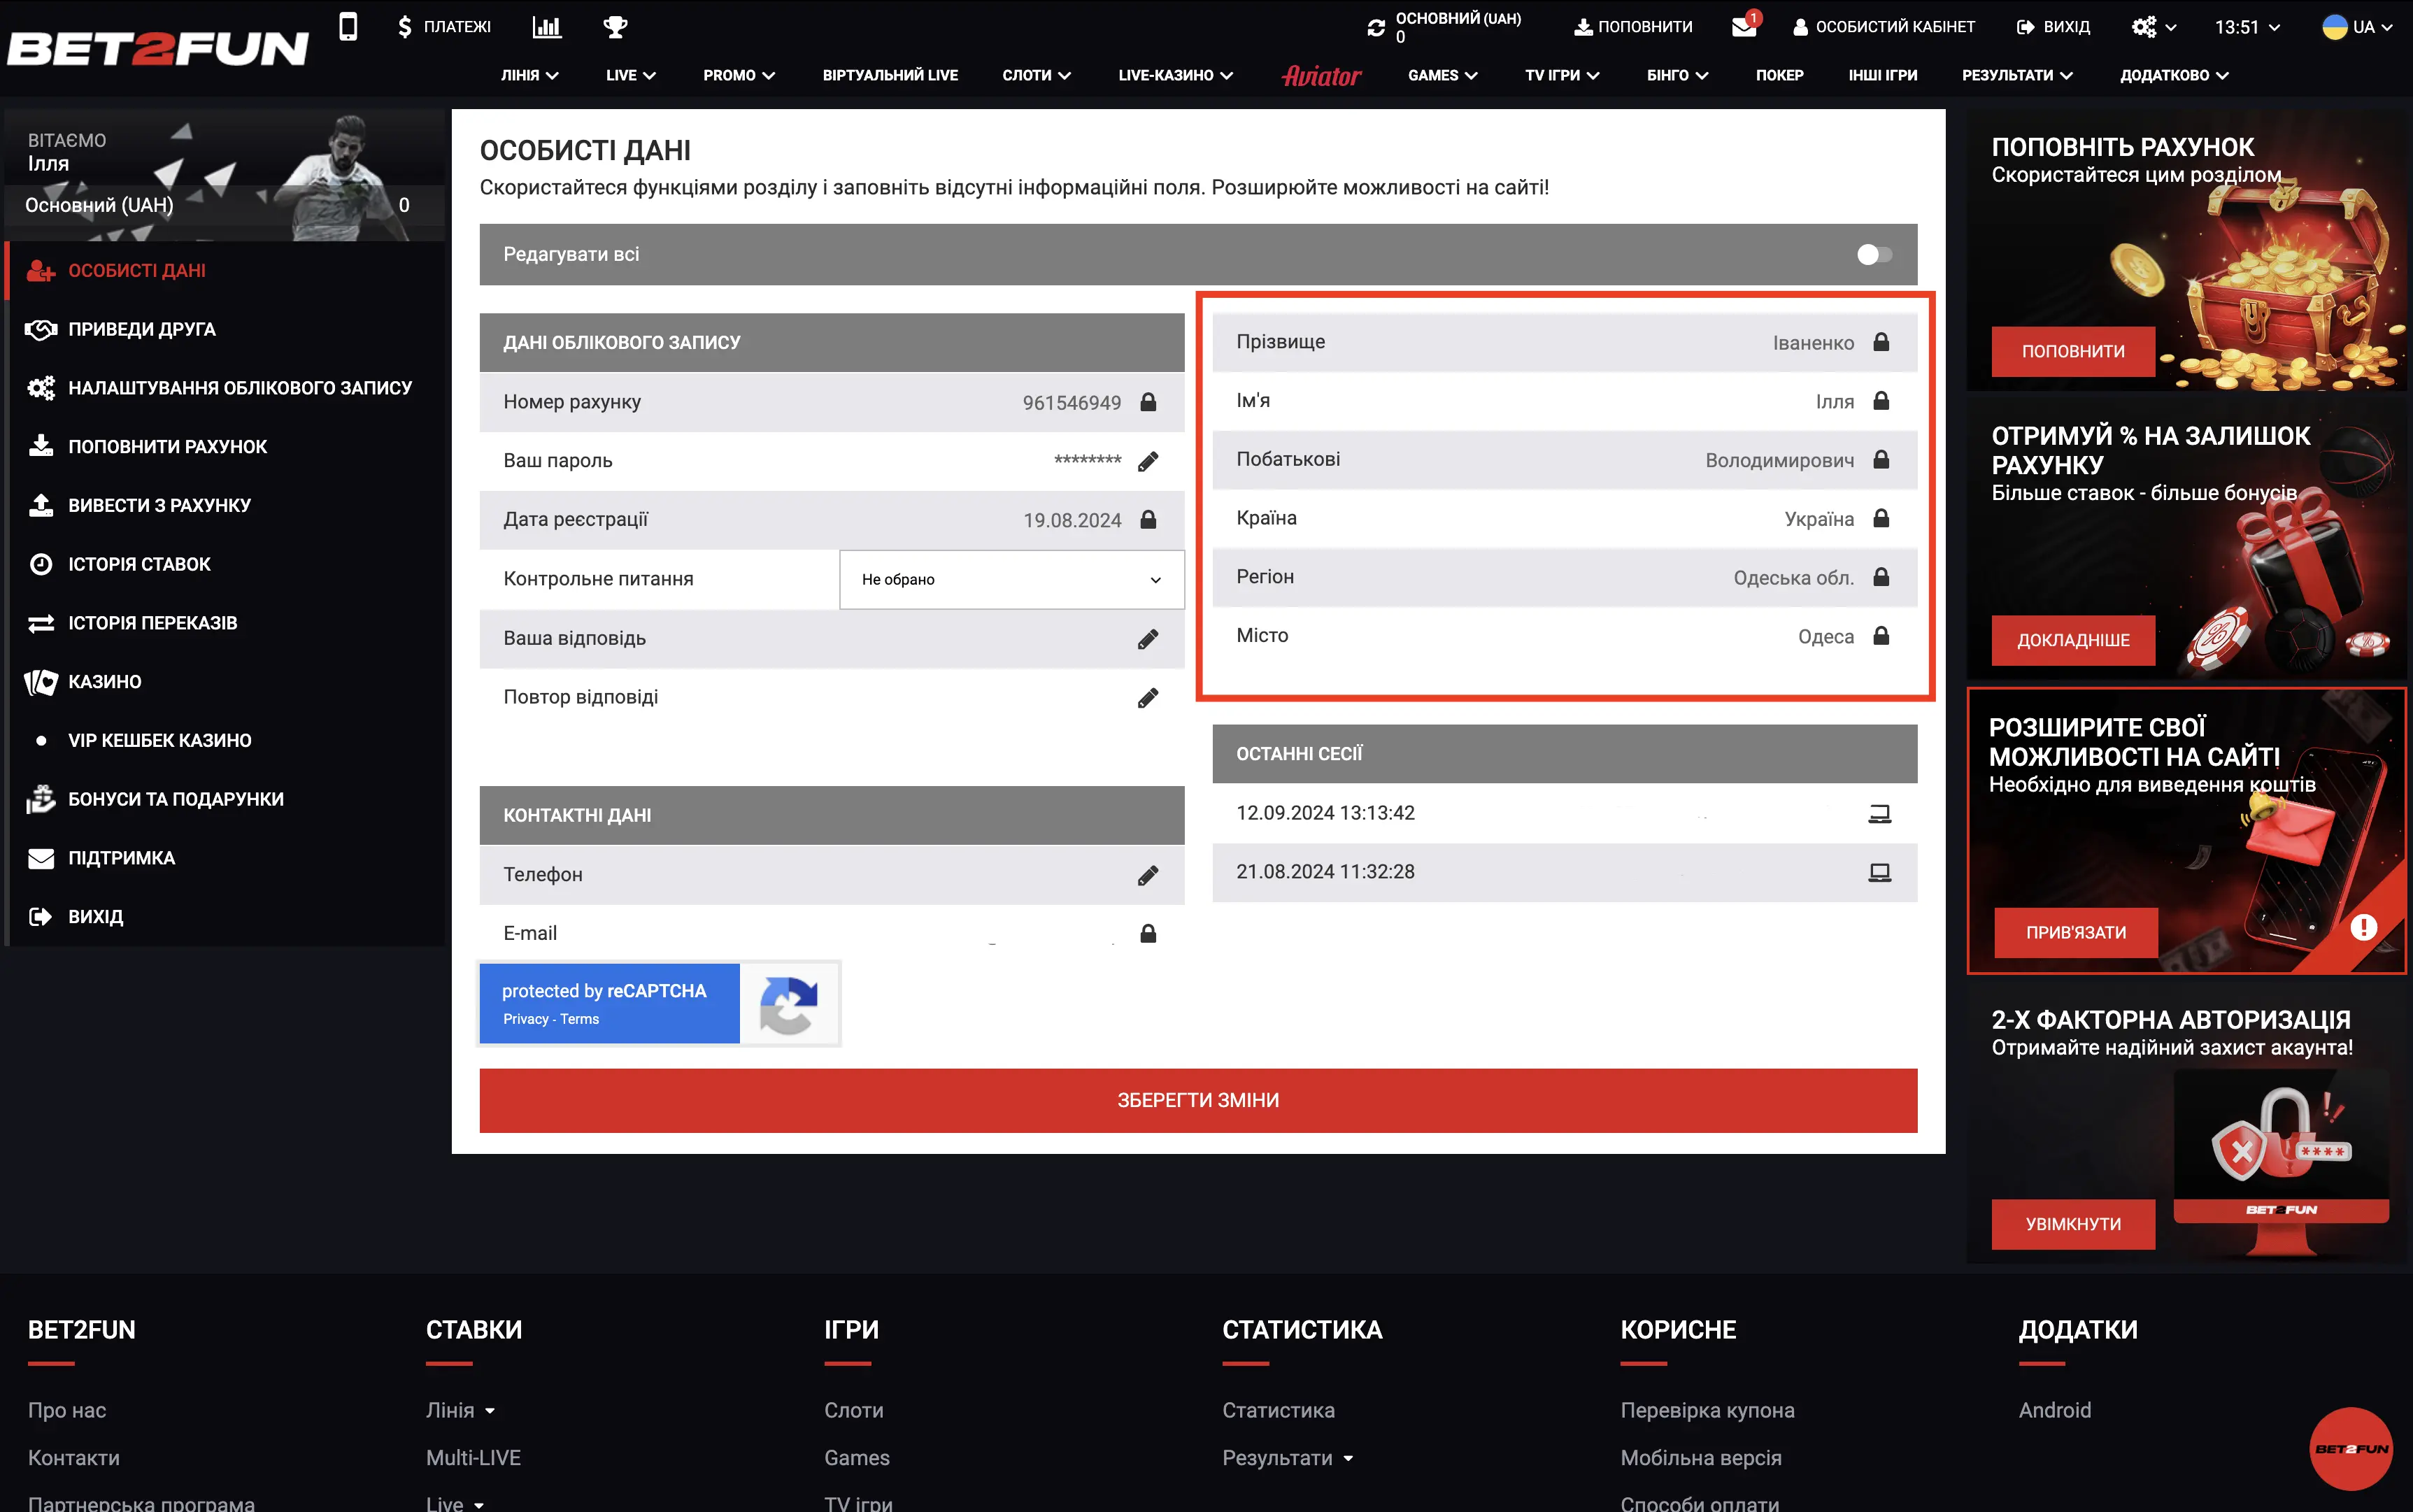Image resolution: width=2413 pixels, height=1512 pixels.
Task: Toggle the Редагувати всі switch
Action: pyautogui.click(x=1874, y=255)
